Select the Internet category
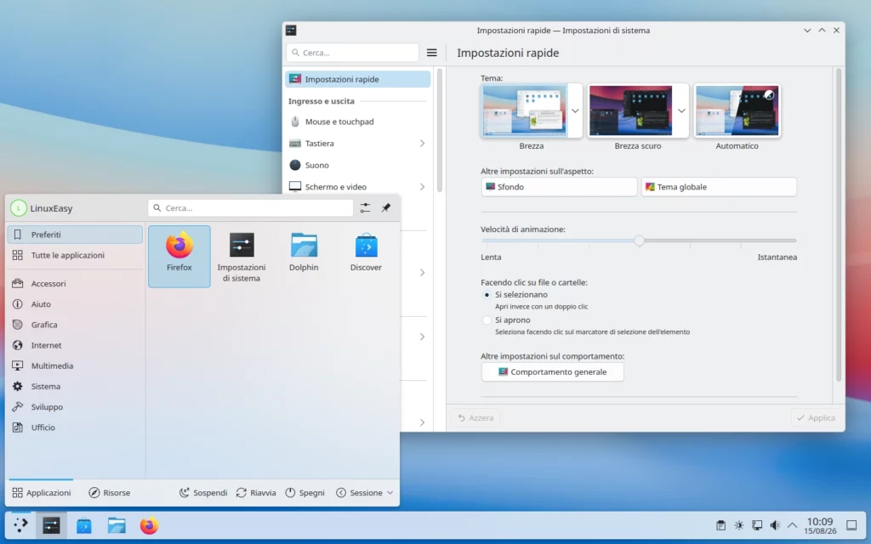 tap(75, 345)
